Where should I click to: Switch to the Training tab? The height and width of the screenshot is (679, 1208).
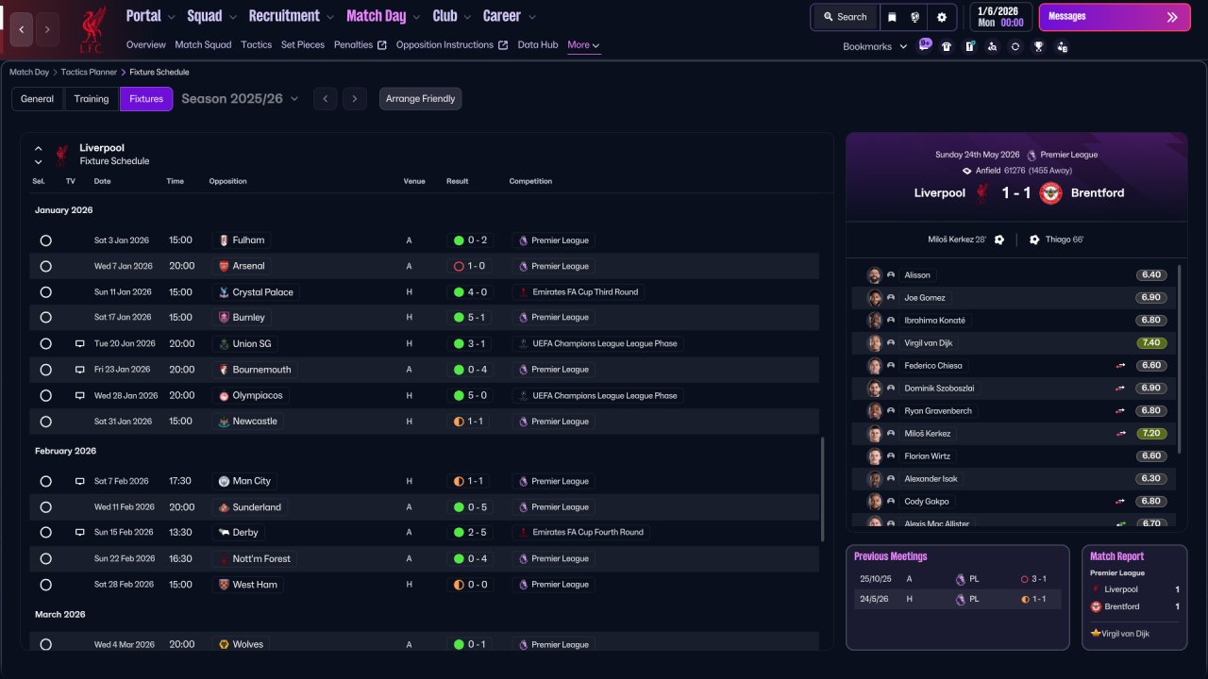[x=92, y=99]
